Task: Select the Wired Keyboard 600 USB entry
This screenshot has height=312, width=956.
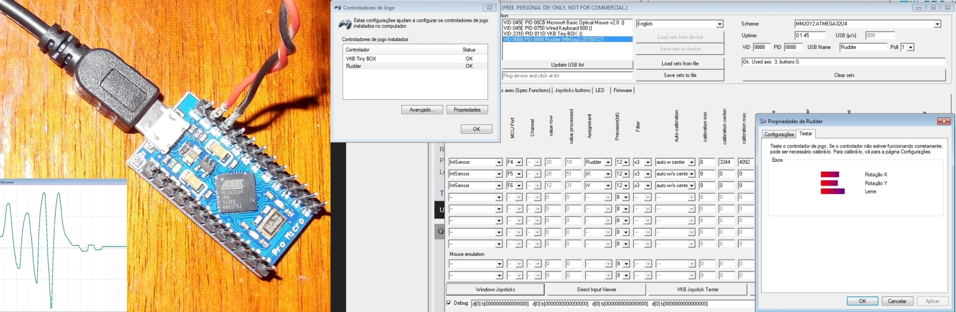Action: (x=567, y=28)
